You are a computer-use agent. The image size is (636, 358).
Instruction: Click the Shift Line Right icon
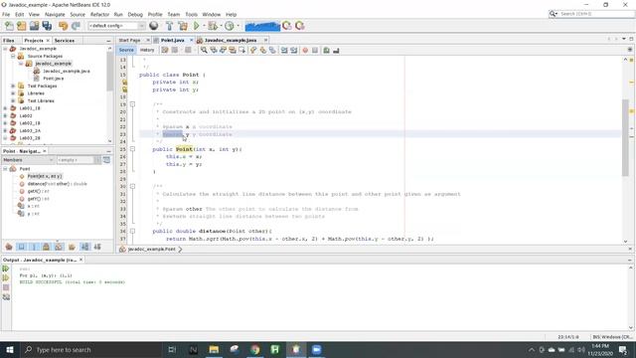(294, 51)
